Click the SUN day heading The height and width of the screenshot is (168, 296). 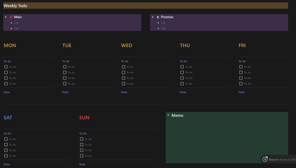[x=84, y=118]
